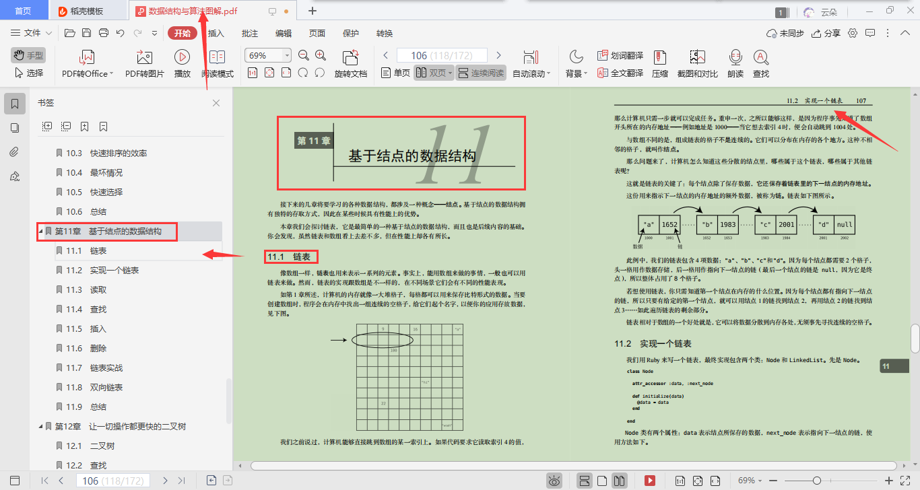This screenshot has width=920, height=490.
Task: Click the horizontal scrollbar below the document
Action: (574, 465)
